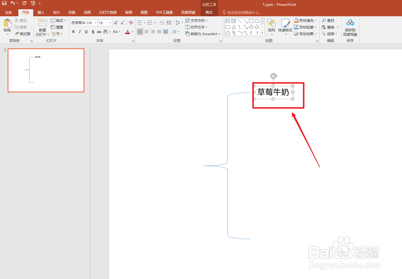The height and width of the screenshot is (279, 402).
Task: Switch to the Slide Show (幻灯片放映) tab
Action: pyautogui.click(x=108, y=12)
